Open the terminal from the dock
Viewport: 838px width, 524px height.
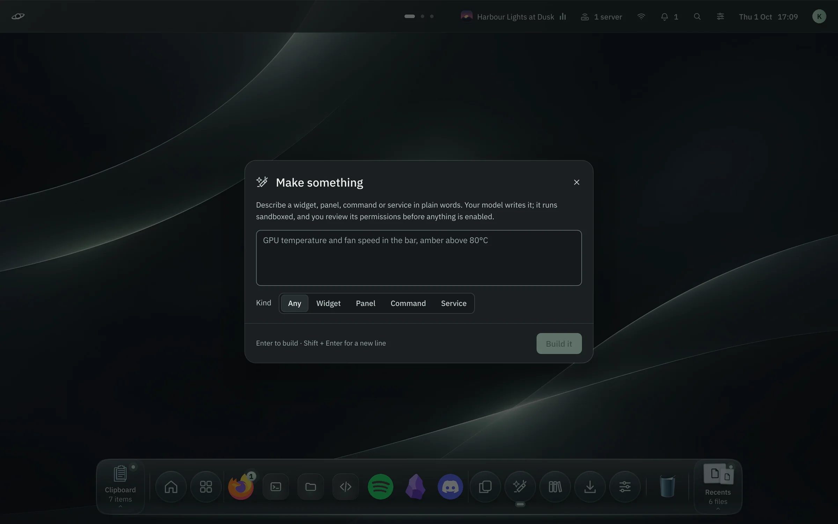point(276,487)
